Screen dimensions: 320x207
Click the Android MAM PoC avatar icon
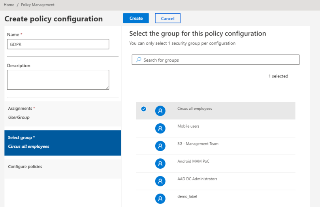click(160, 164)
